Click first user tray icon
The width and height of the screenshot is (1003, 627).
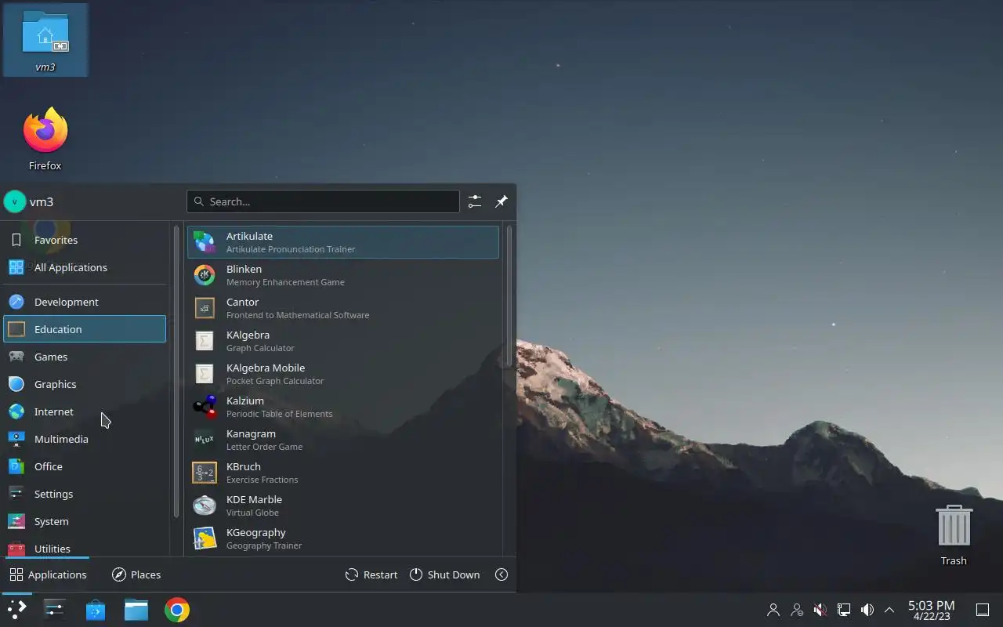(773, 610)
